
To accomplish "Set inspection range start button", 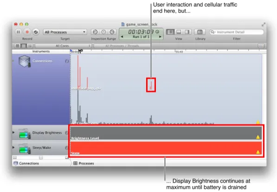I will 95,32.
